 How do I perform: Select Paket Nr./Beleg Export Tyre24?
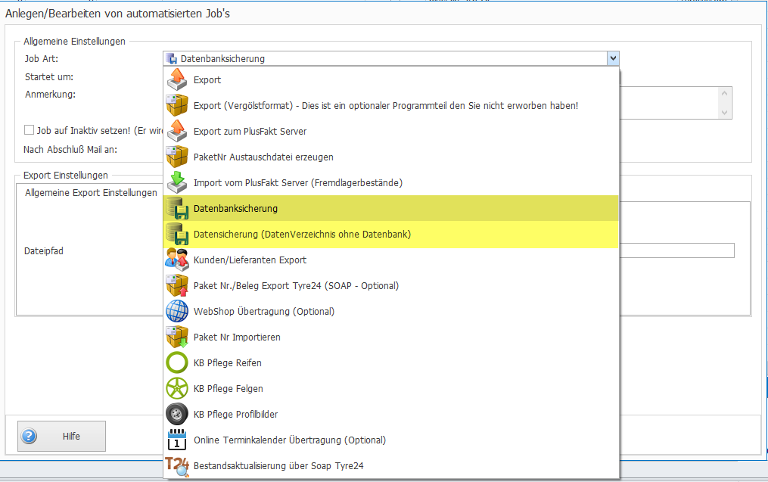click(391, 285)
